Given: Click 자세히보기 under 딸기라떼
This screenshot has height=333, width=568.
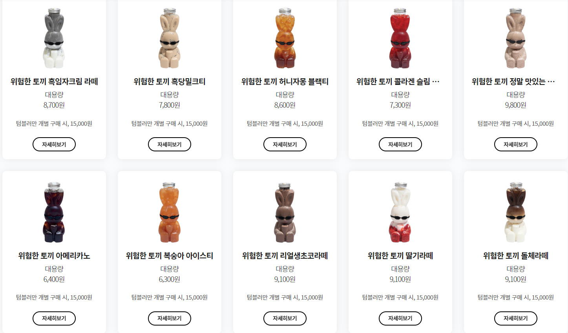Looking at the screenshot, I should [400, 318].
